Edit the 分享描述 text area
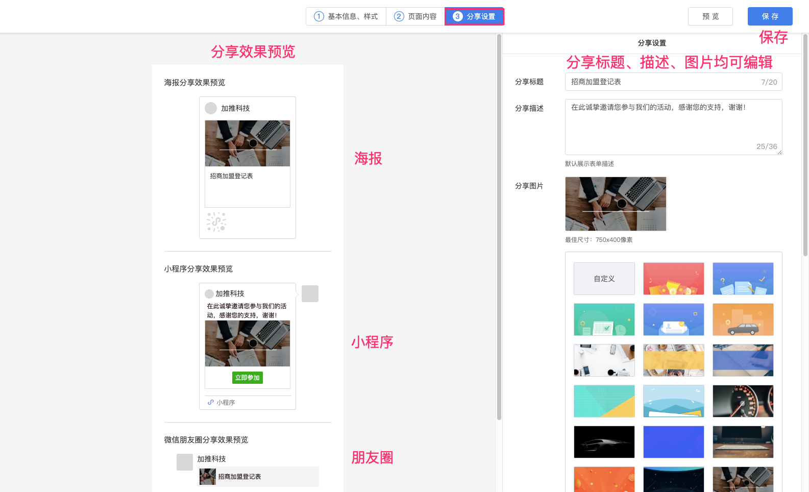 pos(673,127)
